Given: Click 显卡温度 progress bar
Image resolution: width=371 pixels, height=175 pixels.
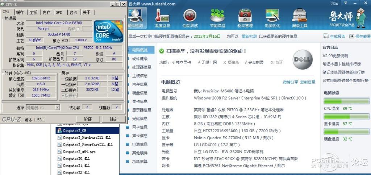Looking at the screenshot, I should (346, 116).
